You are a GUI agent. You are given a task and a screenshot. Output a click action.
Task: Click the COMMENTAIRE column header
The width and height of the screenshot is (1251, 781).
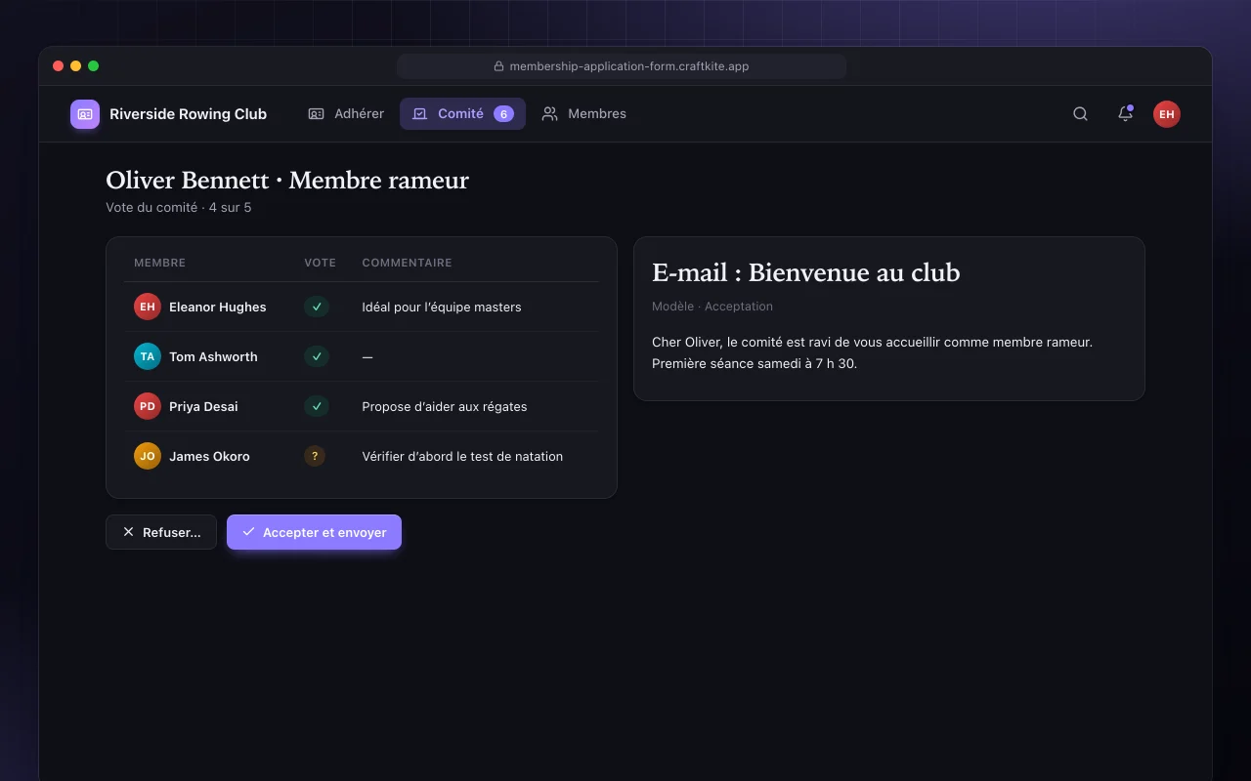click(407, 263)
